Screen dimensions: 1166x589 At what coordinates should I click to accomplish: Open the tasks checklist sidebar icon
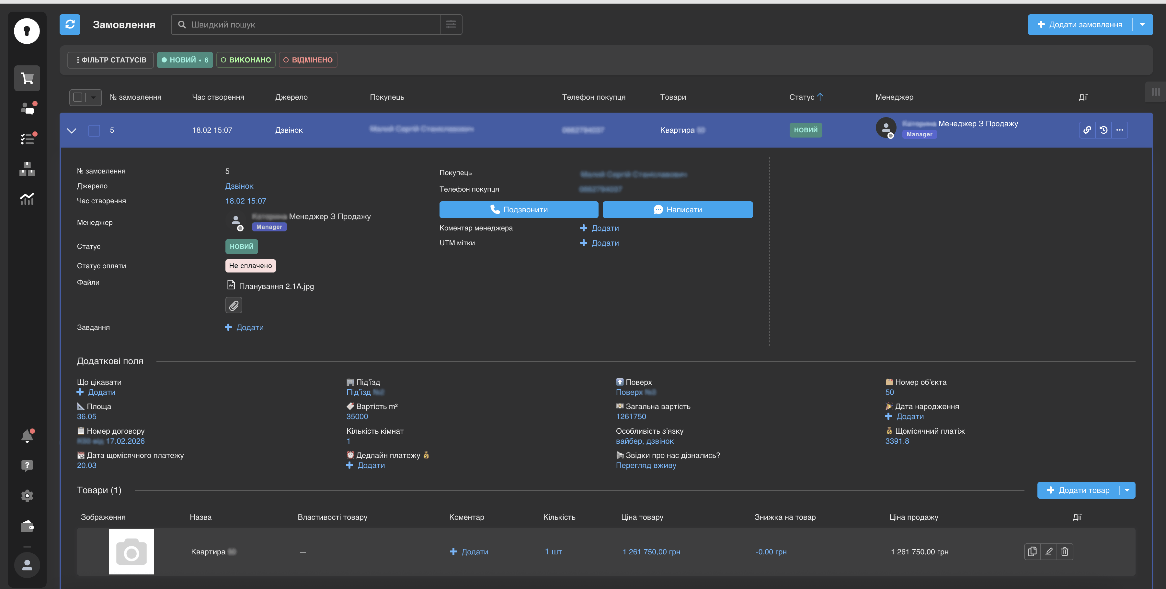coord(27,139)
